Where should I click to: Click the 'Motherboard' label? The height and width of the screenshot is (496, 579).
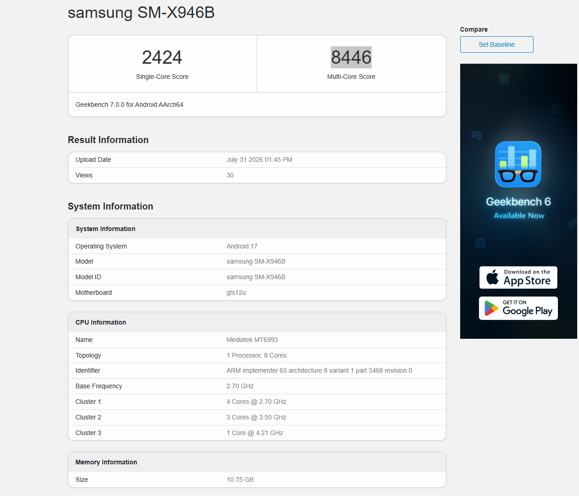click(x=94, y=292)
